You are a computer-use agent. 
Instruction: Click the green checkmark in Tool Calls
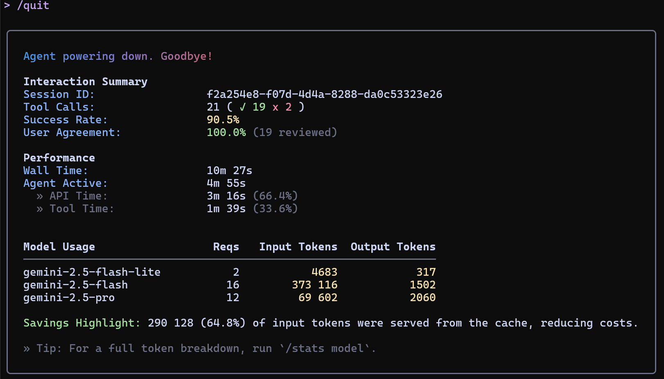[x=243, y=107]
